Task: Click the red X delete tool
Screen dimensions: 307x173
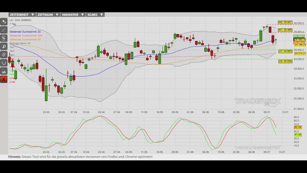Action: [4, 79]
